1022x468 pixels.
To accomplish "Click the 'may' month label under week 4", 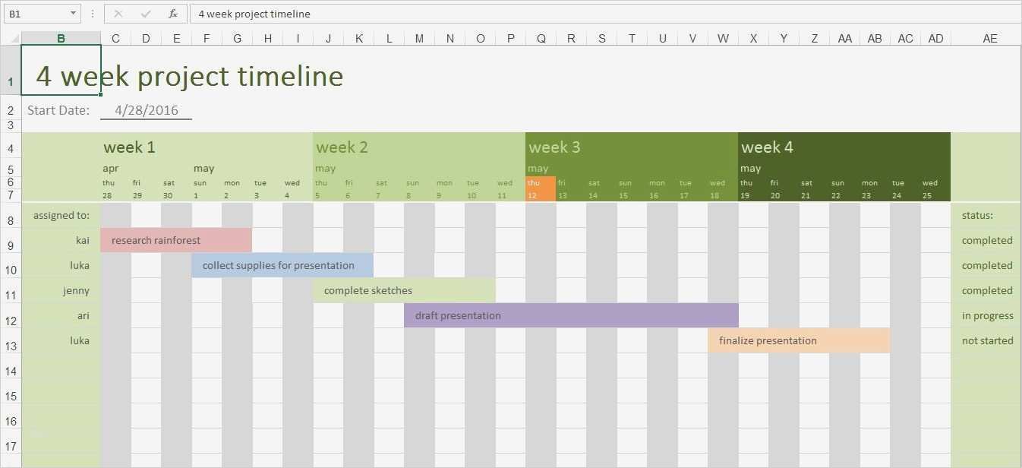I will click(x=751, y=169).
